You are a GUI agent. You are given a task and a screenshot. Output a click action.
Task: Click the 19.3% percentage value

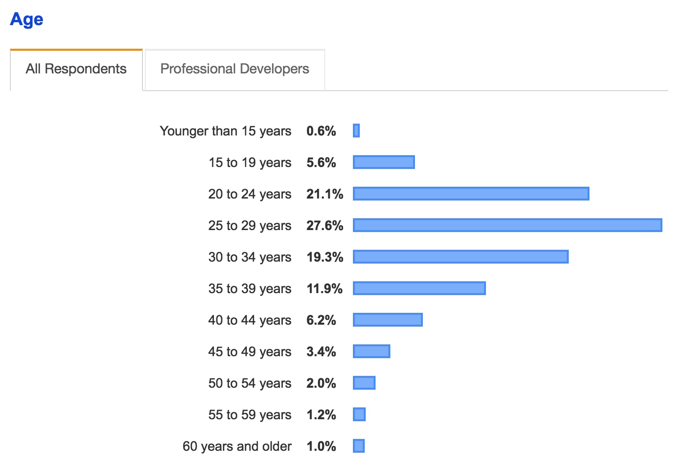coord(325,257)
